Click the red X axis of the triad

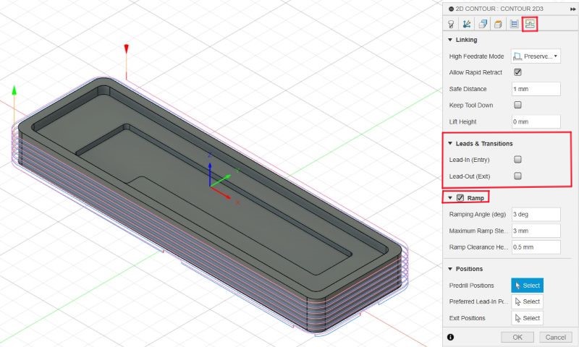coord(221,193)
